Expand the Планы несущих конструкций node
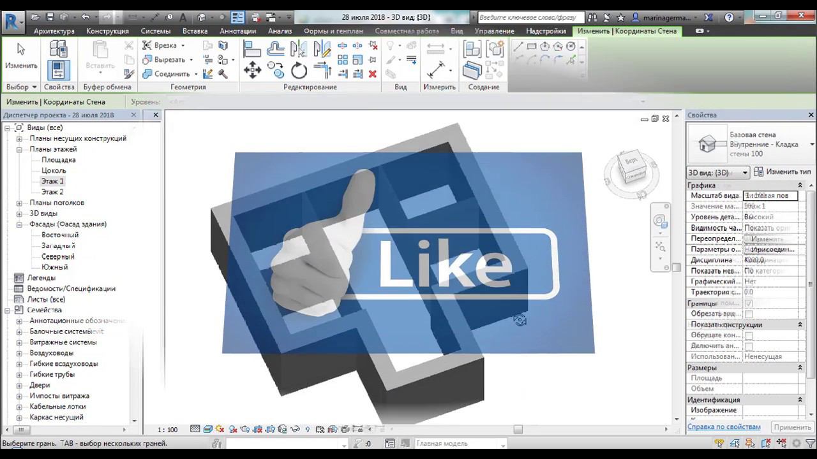817x459 pixels. coord(19,139)
